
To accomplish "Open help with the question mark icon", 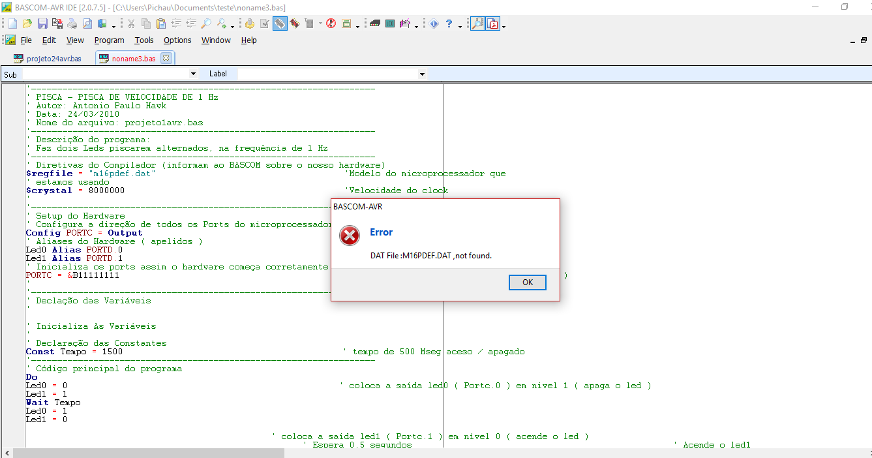I will click(449, 23).
